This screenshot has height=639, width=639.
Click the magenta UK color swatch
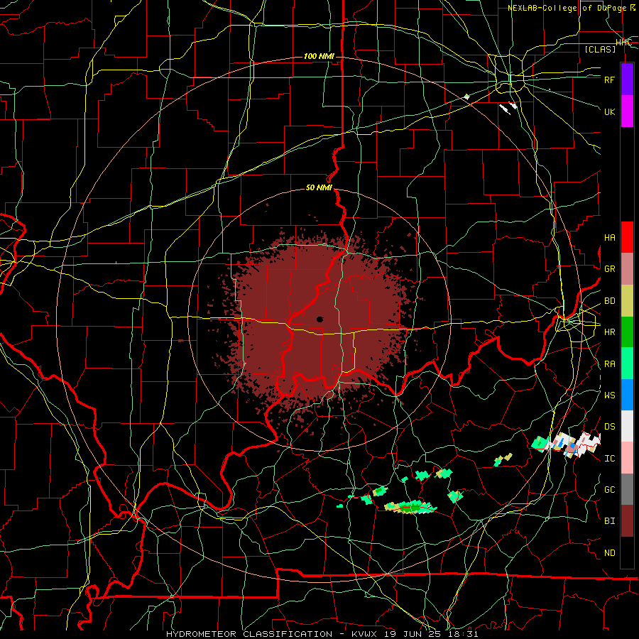tap(627, 111)
